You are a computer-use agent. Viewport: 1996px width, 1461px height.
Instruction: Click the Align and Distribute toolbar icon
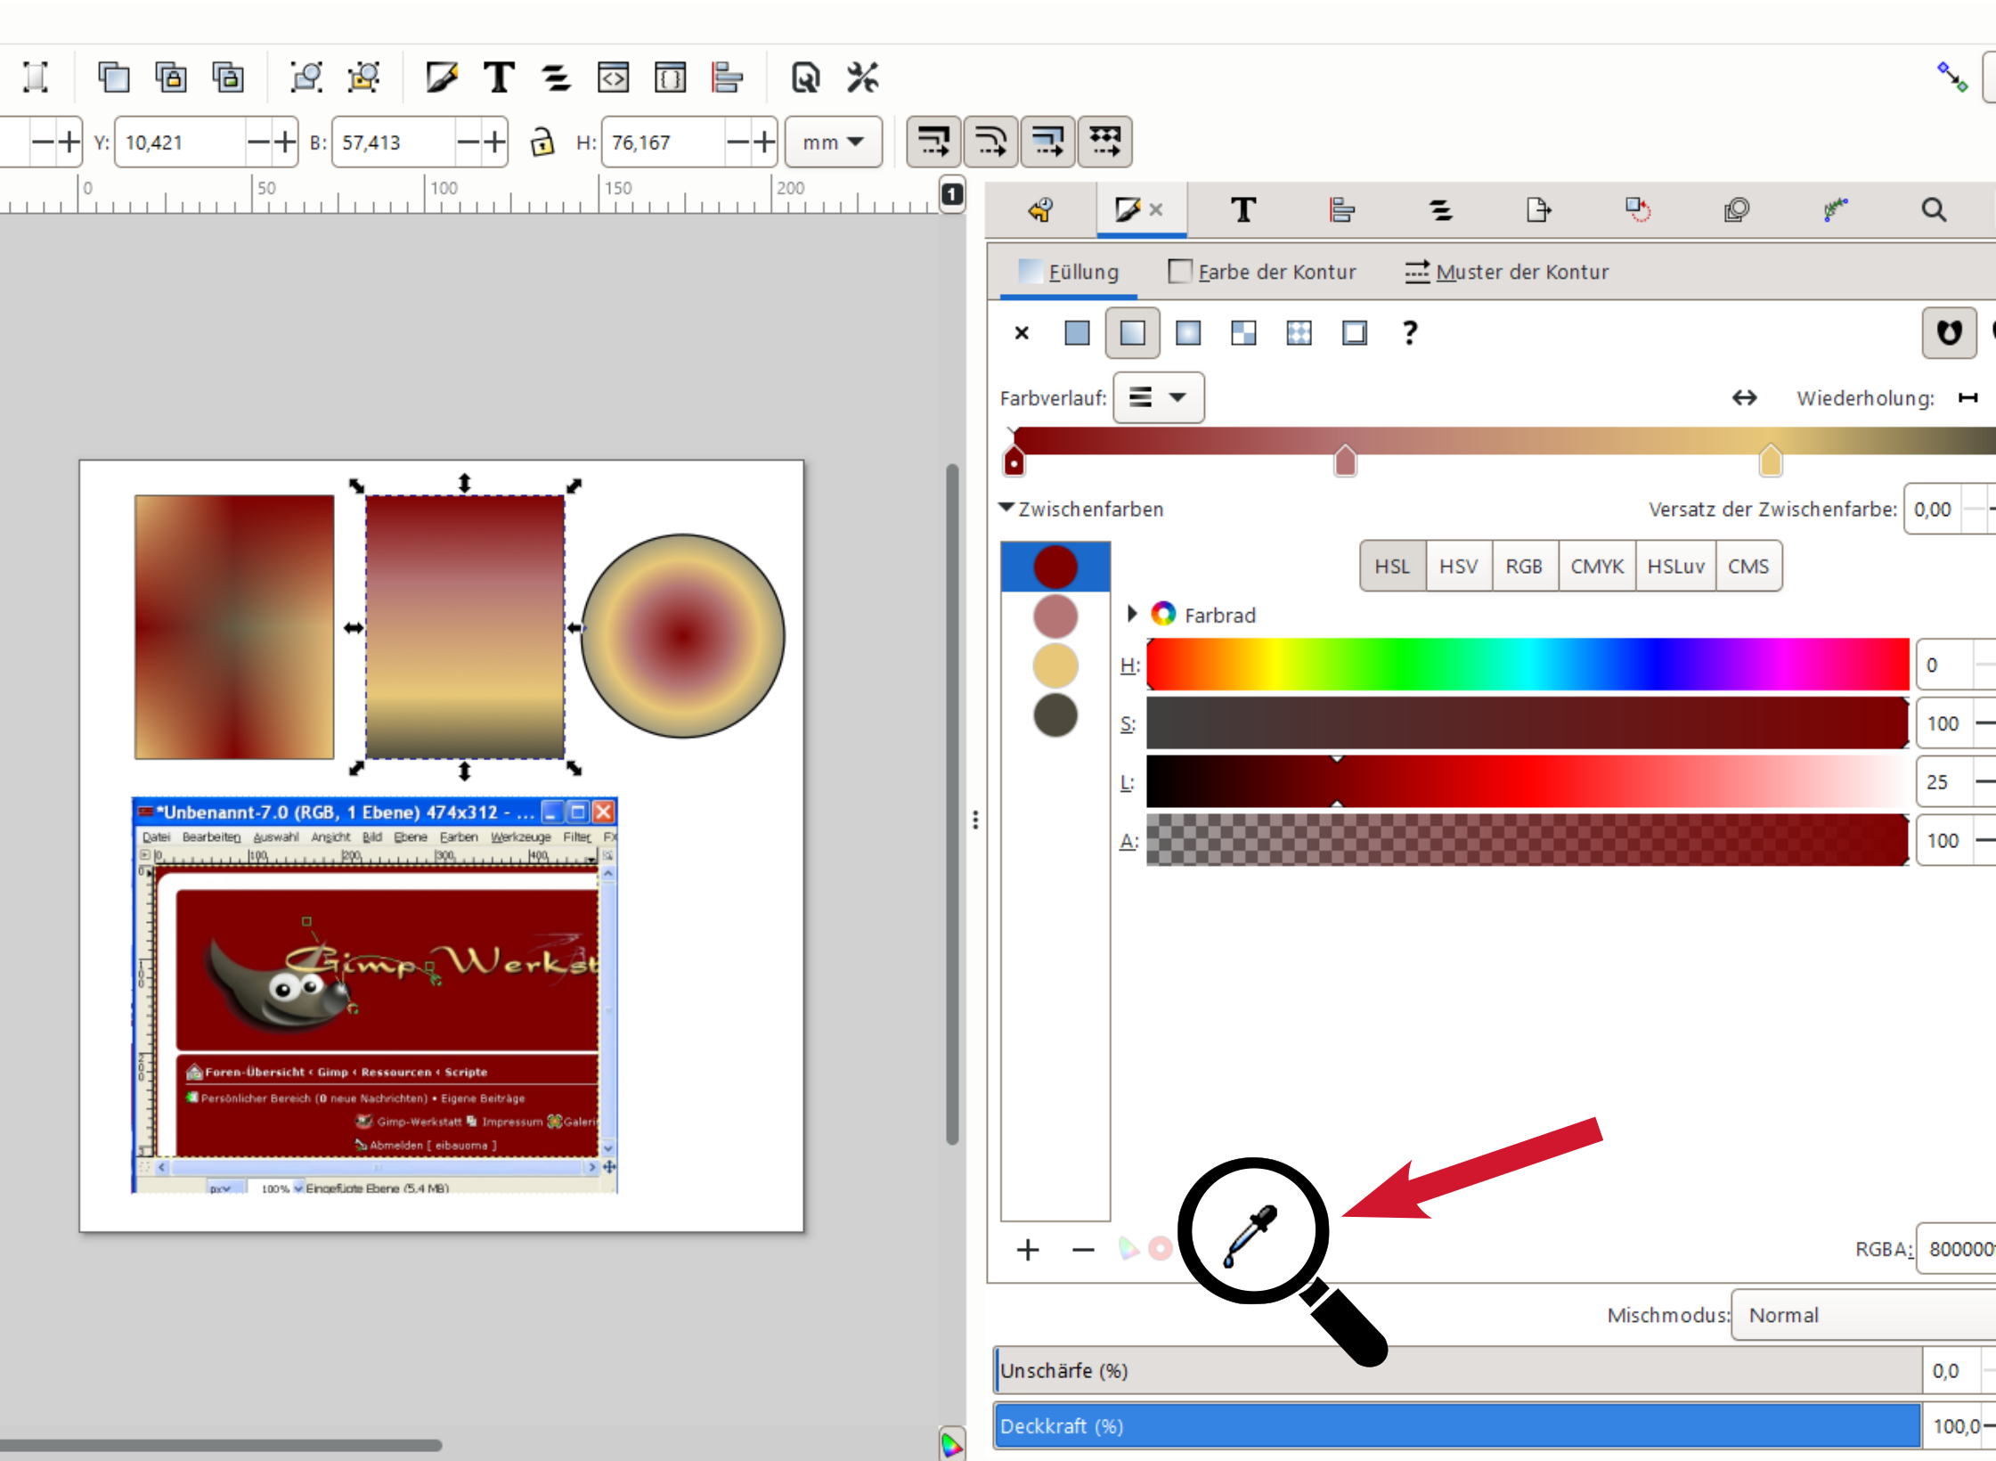(727, 78)
